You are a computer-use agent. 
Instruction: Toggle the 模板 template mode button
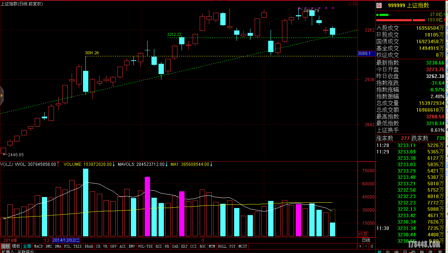[16, 246]
